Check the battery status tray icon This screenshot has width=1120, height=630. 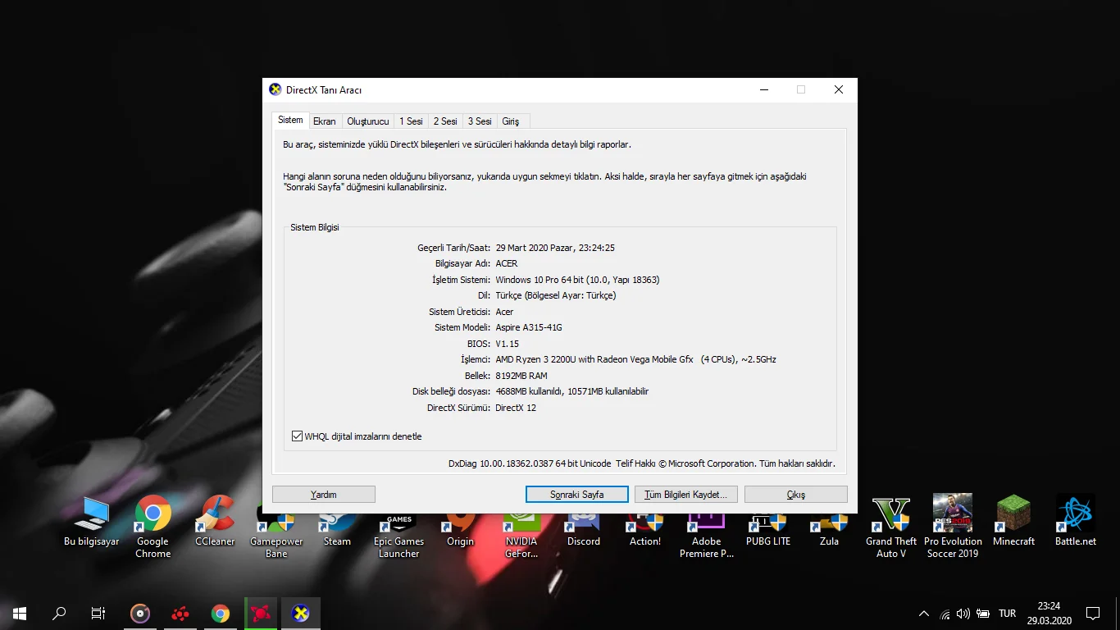983,614
